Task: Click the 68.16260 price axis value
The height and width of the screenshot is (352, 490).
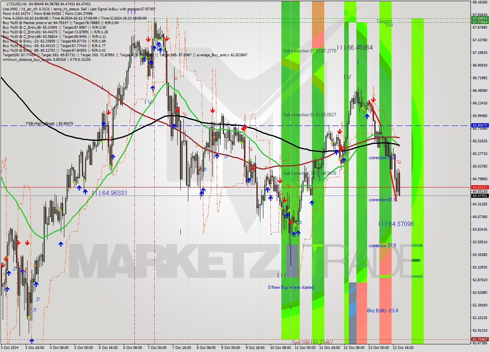Action: [x=480, y=2]
